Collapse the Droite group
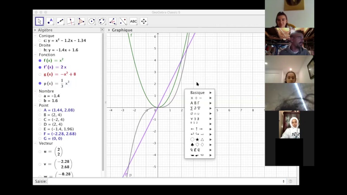The height and width of the screenshot is (195, 347). [x=36, y=45]
